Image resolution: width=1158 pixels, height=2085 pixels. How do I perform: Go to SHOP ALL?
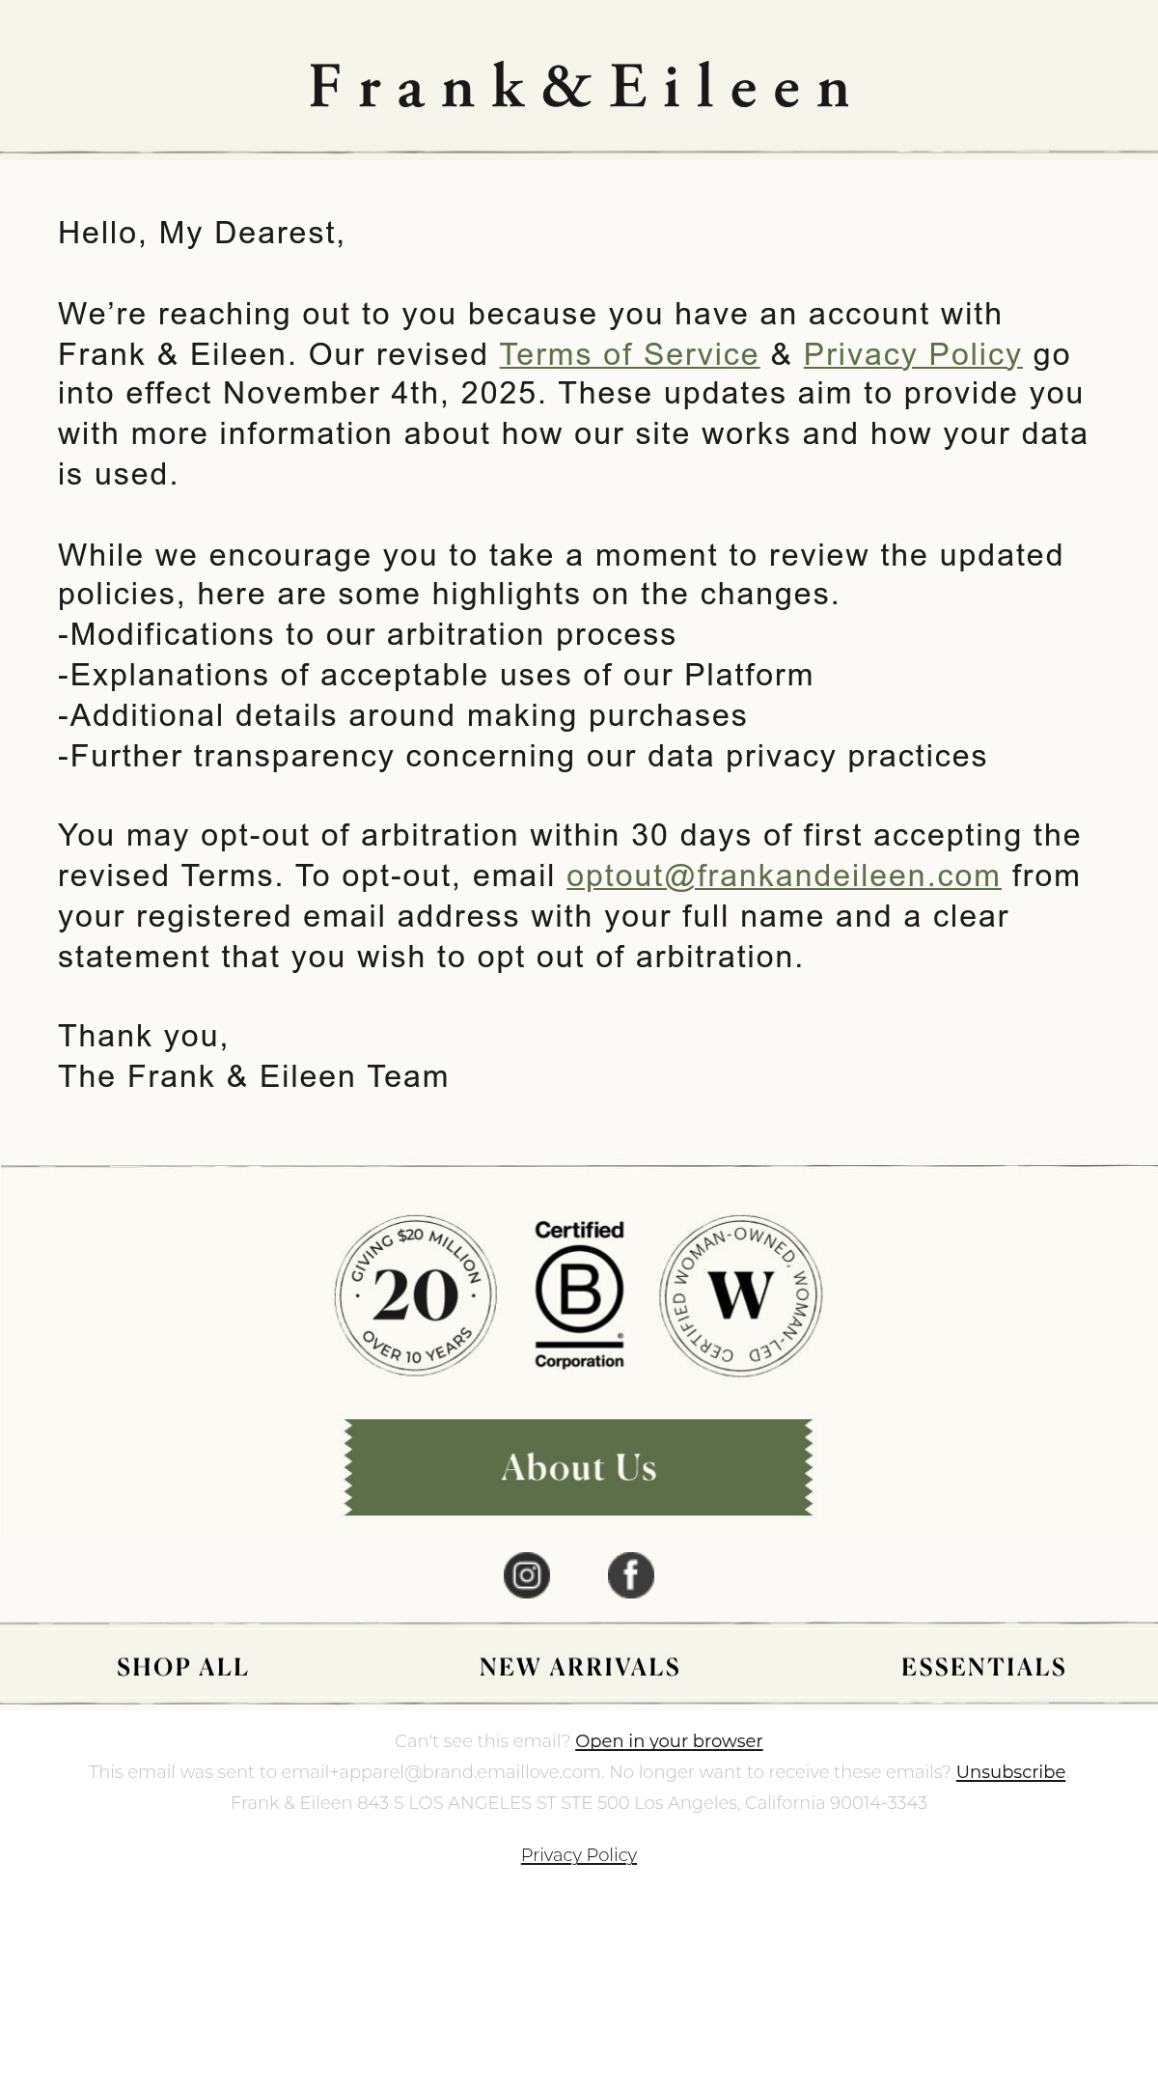pos(182,1667)
